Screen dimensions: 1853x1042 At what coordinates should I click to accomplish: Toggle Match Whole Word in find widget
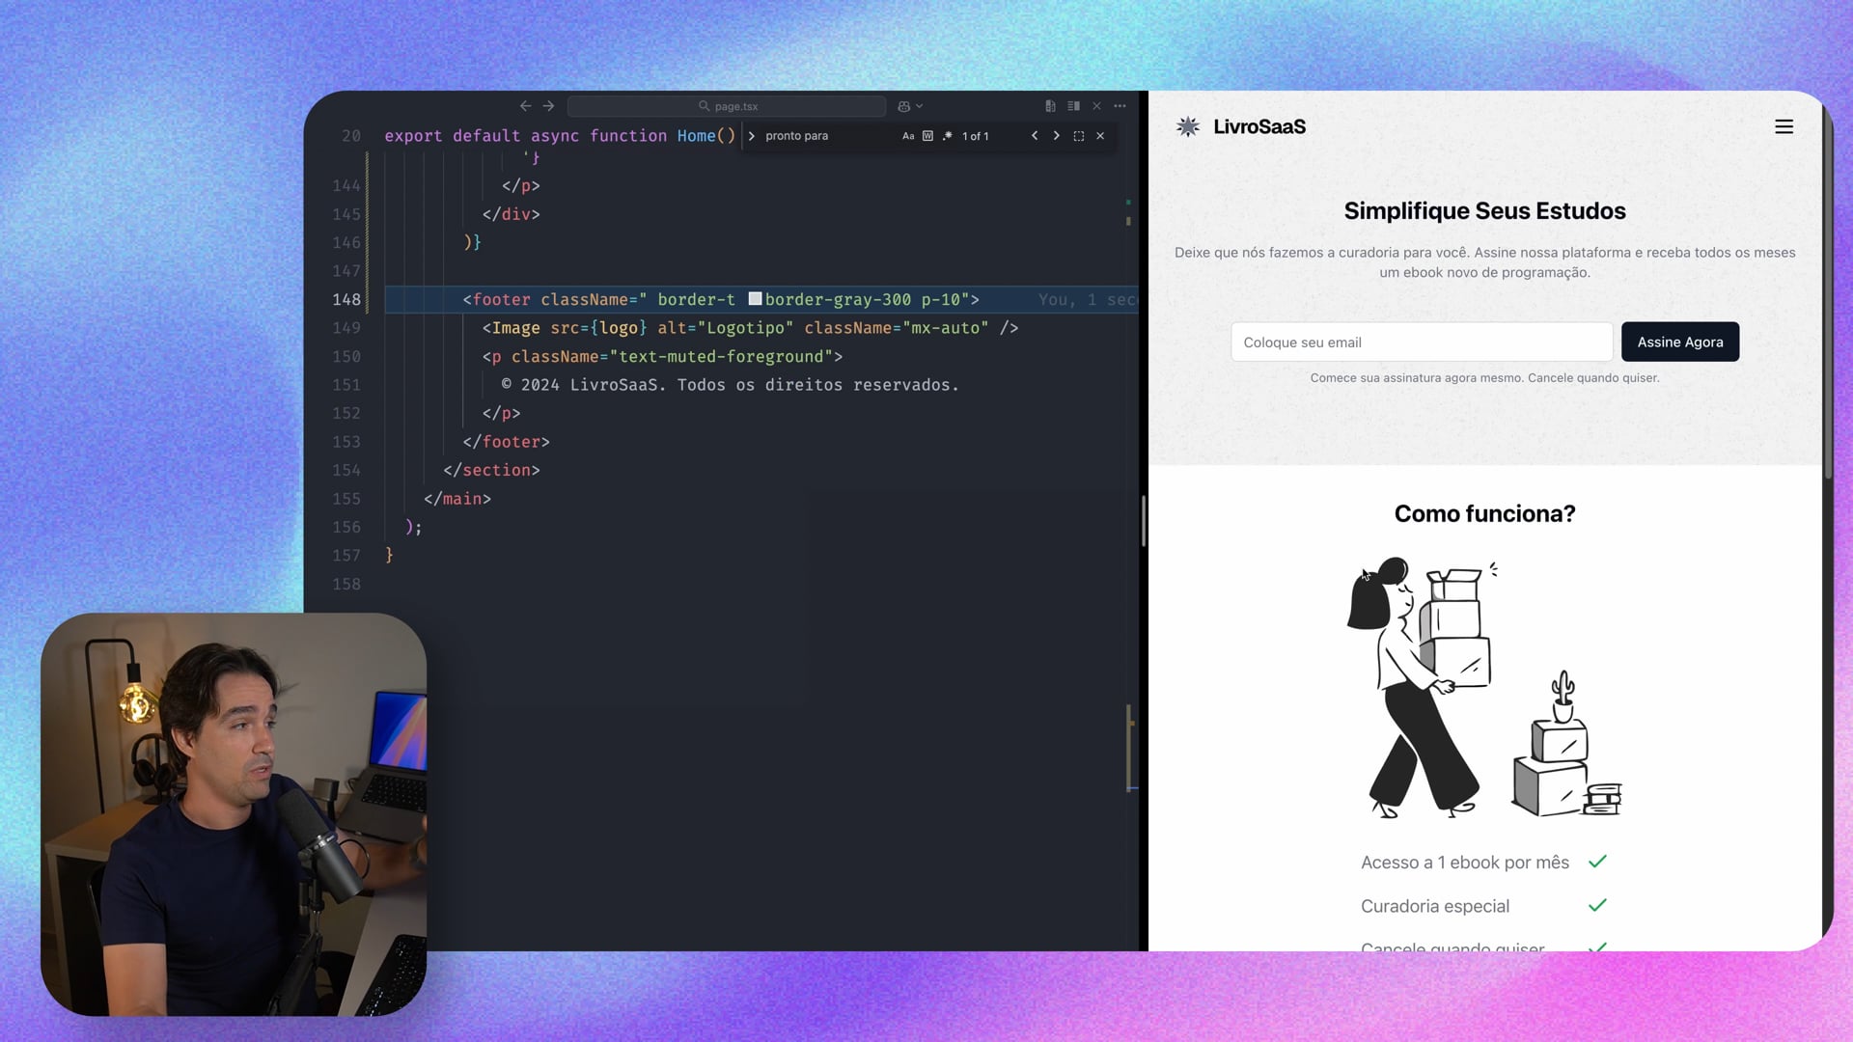927,136
